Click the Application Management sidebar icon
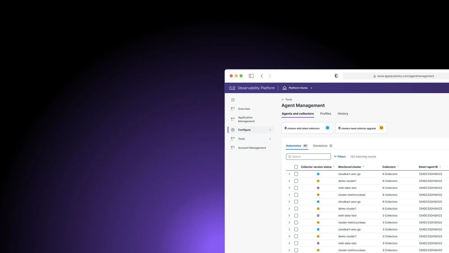This screenshot has width=449, height=253. [x=233, y=119]
